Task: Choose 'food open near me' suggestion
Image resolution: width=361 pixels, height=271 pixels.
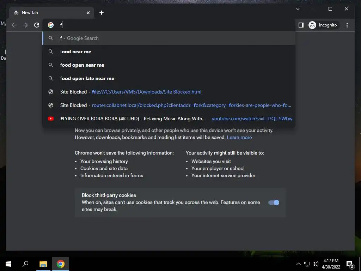Action: coord(169,65)
